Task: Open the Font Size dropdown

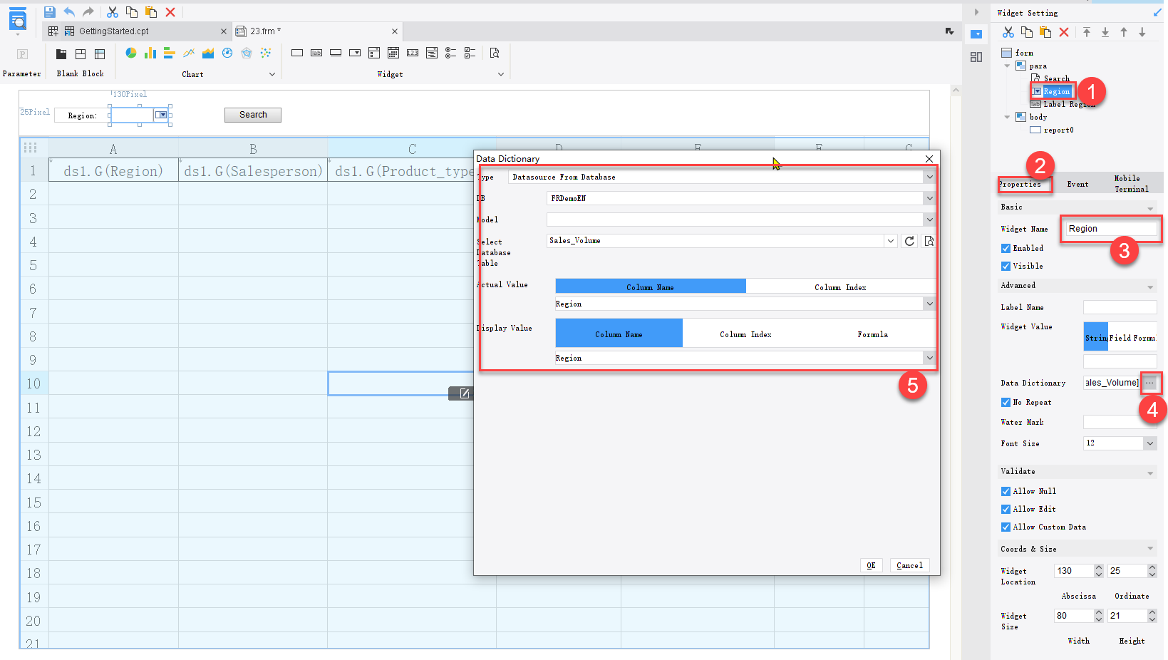Action: click(1151, 443)
